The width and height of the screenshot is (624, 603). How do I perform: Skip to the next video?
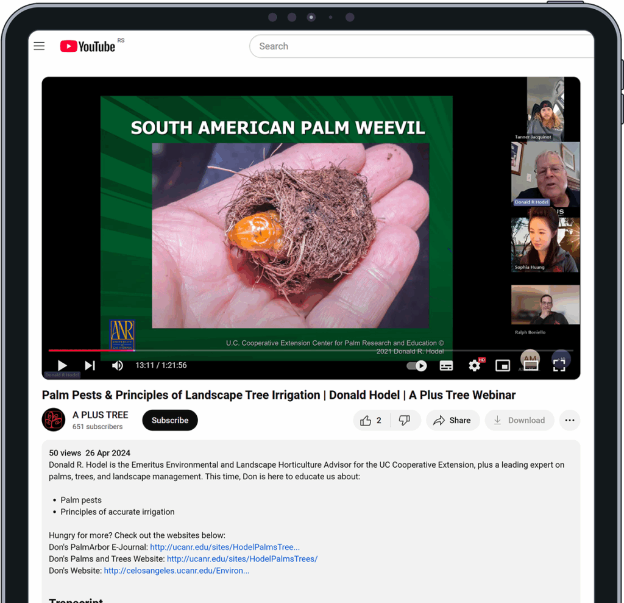[90, 365]
